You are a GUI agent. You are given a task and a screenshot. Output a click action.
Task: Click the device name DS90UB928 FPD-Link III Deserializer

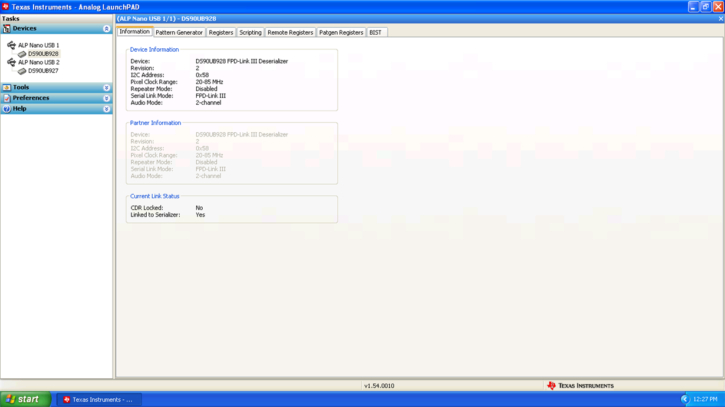pyautogui.click(x=242, y=61)
